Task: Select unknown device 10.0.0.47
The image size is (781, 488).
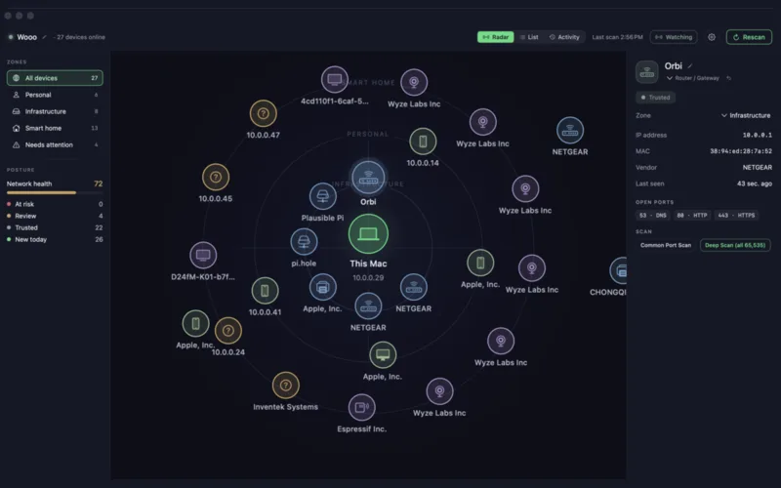Action: point(263,113)
